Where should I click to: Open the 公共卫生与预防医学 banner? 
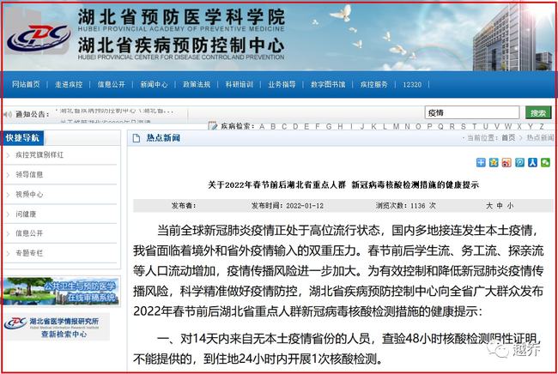click(60, 291)
